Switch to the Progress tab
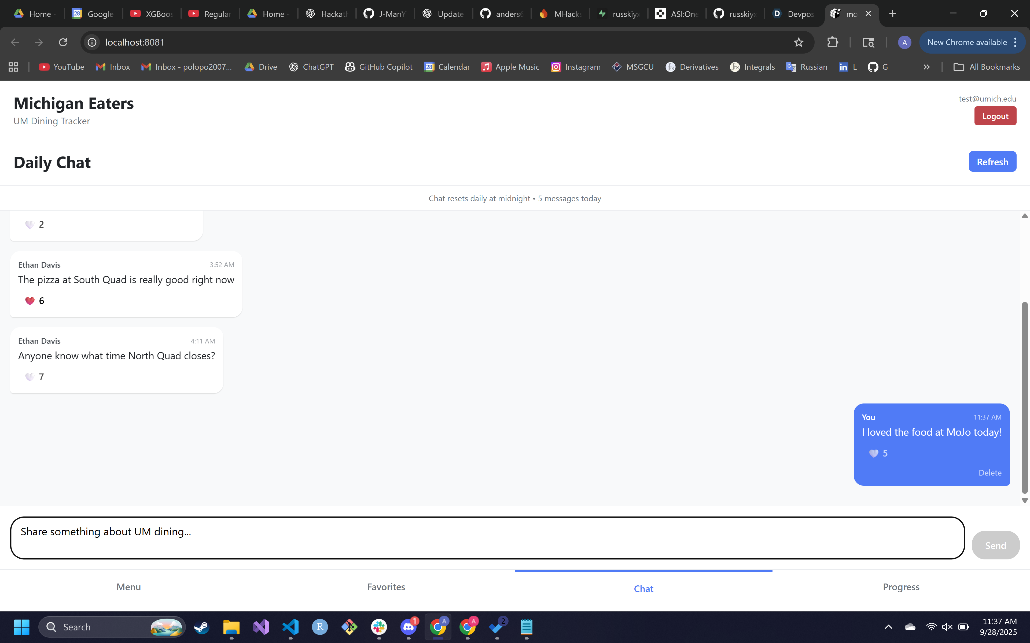The image size is (1030, 643). [901, 587]
